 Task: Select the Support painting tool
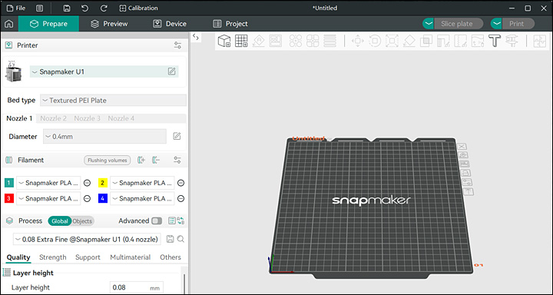443,41
